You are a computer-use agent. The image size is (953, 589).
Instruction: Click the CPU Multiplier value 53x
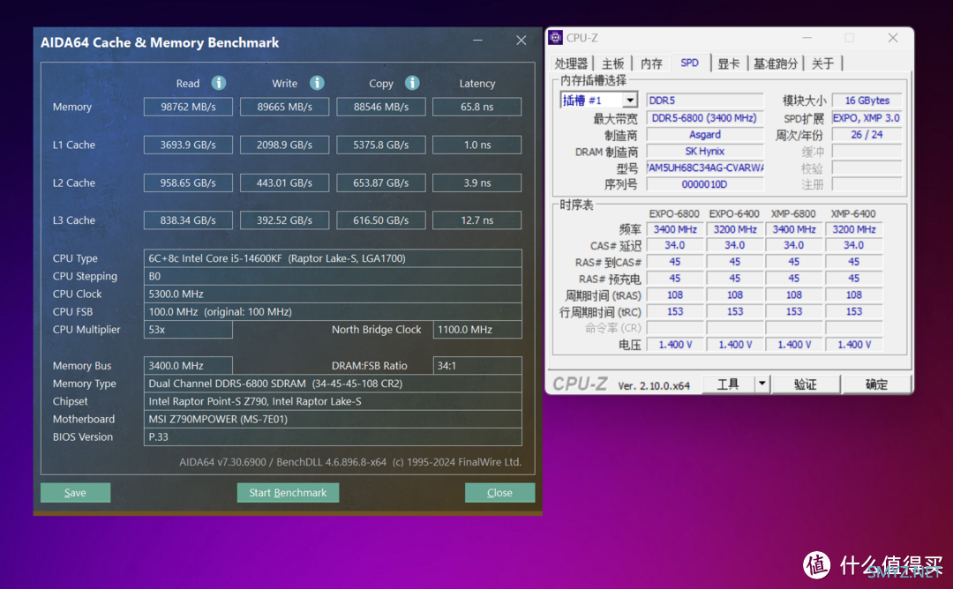(x=188, y=330)
